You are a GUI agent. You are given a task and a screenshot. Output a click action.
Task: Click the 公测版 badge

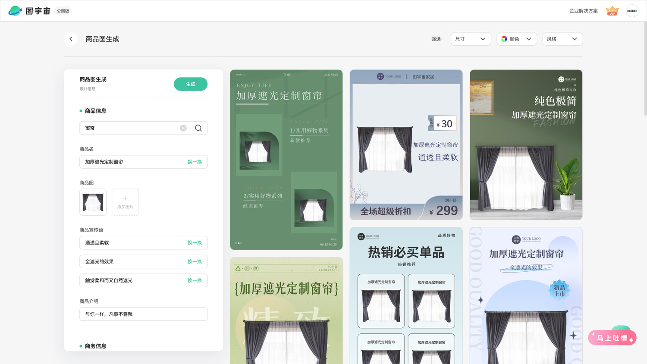63,11
